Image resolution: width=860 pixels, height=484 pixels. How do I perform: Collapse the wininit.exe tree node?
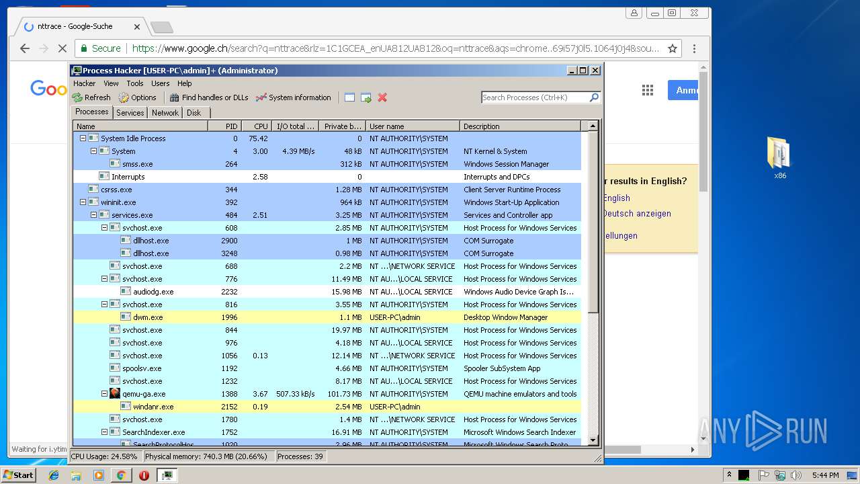pos(83,202)
